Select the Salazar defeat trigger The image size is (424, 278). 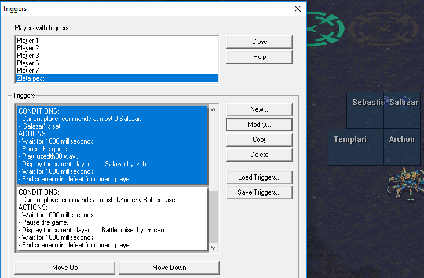tap(112, 145)
